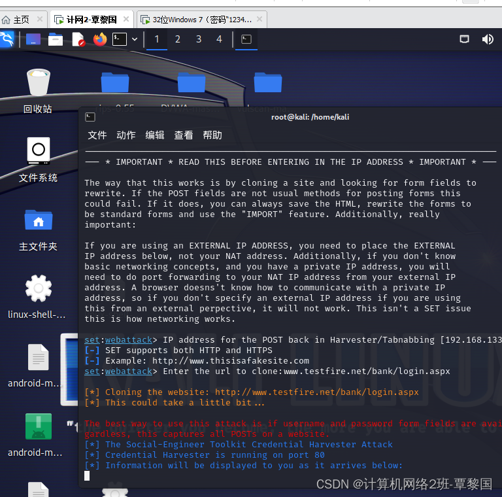Click 'Credential Harvester is running on port 80' line
The image size is (502, 497).
pyautogui.click(x=204, y=455)
